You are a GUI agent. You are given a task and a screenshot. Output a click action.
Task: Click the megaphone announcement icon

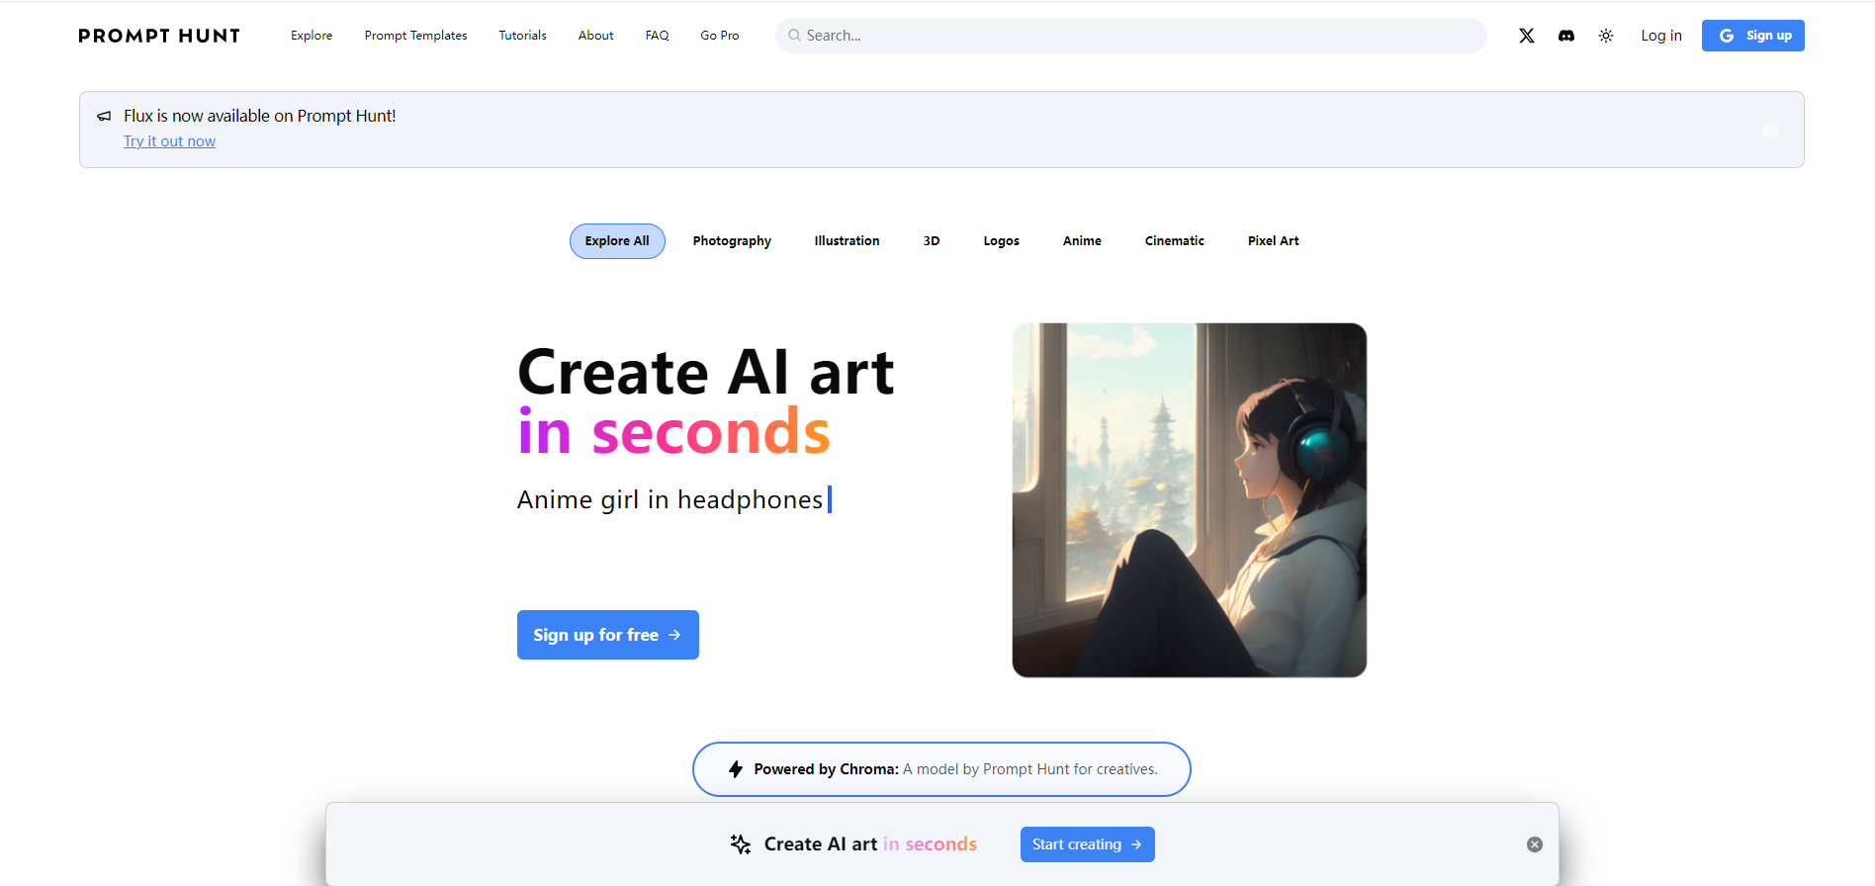104,116
